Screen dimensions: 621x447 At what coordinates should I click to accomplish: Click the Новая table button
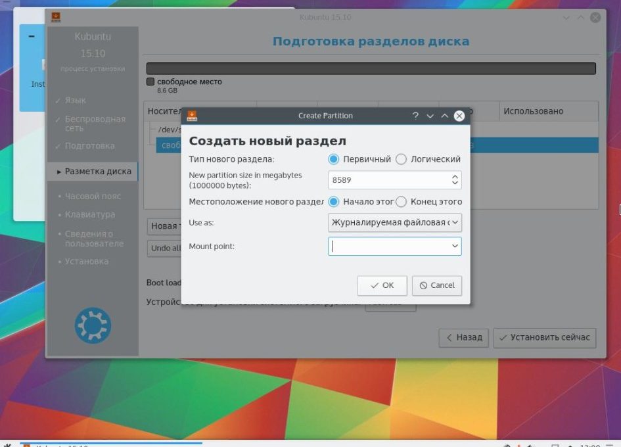(x=164, y=226)
